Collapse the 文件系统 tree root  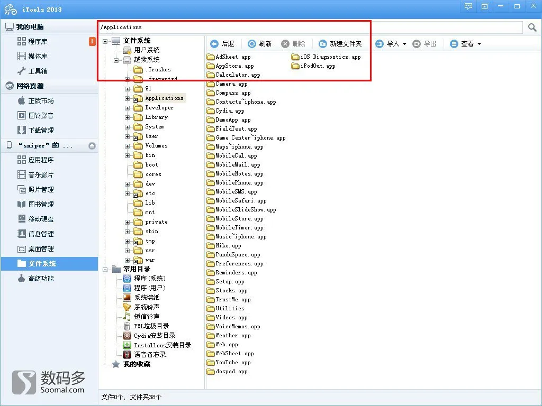pos(105,41)
